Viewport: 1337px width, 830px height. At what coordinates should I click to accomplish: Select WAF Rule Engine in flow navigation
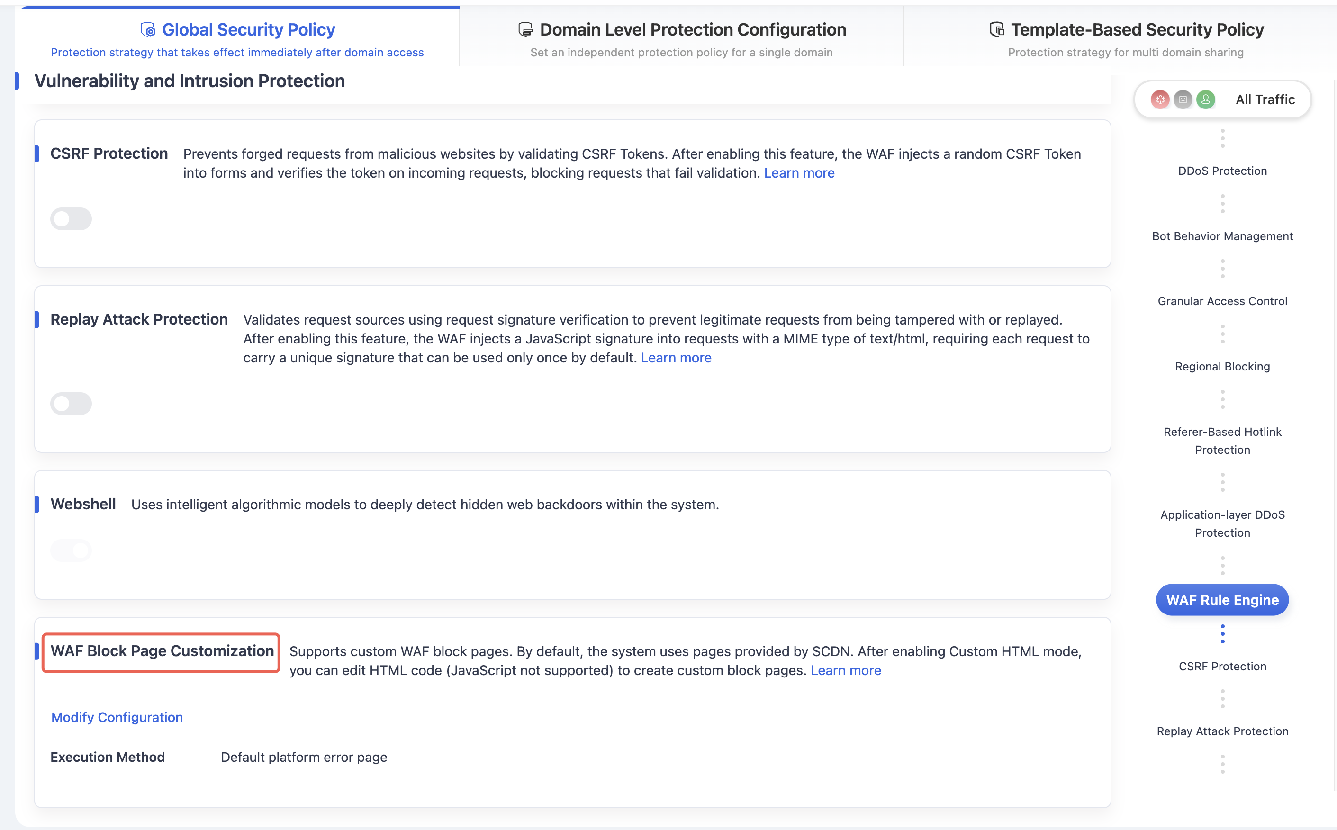tap(1222, 600)
